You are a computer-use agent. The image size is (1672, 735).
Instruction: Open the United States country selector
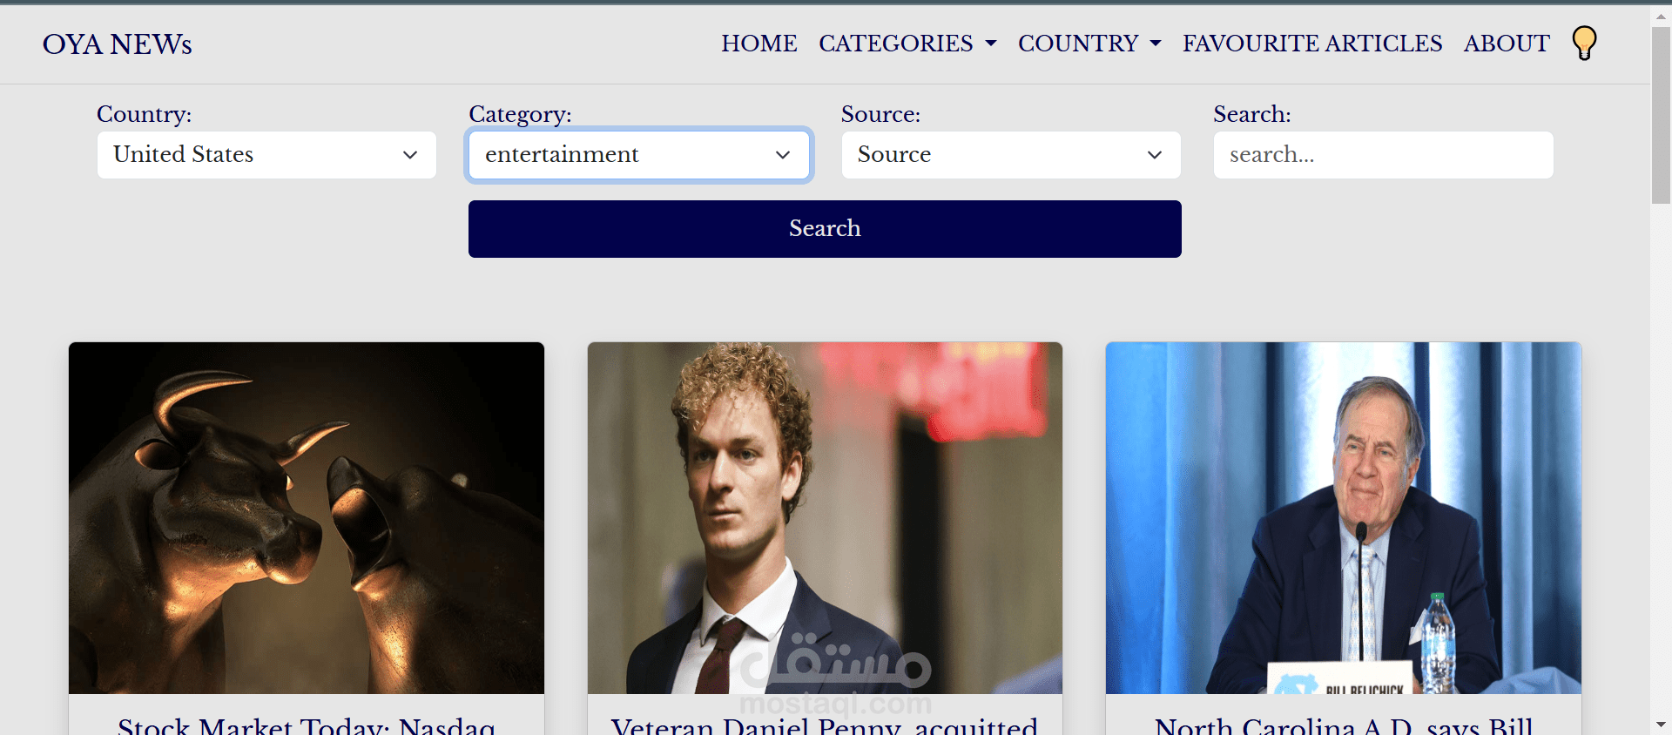pos(266,155)
